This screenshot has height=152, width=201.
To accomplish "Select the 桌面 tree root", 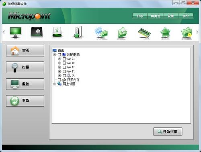I will tap(61, 50).
